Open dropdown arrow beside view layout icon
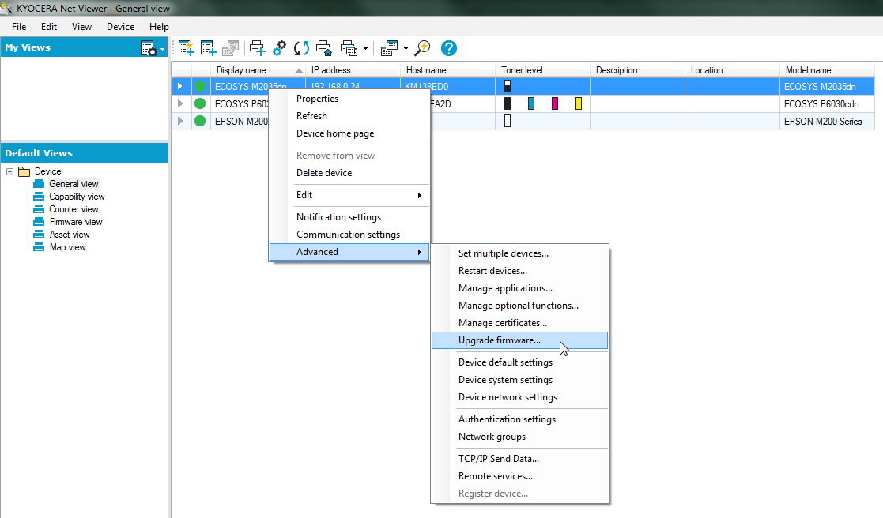 click(x=406, y=49)
